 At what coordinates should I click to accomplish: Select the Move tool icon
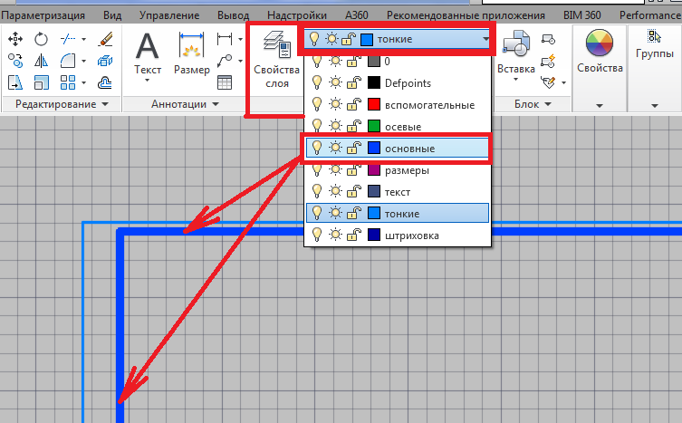[x=15, y=39]
